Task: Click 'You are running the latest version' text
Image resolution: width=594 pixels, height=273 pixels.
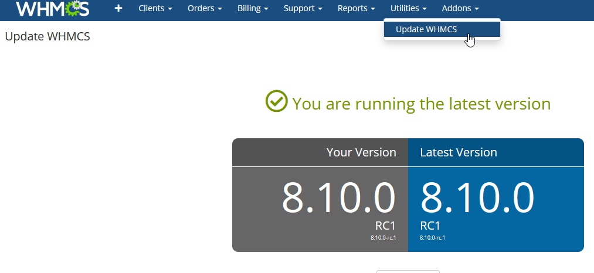Action: (x=421, y=103)
